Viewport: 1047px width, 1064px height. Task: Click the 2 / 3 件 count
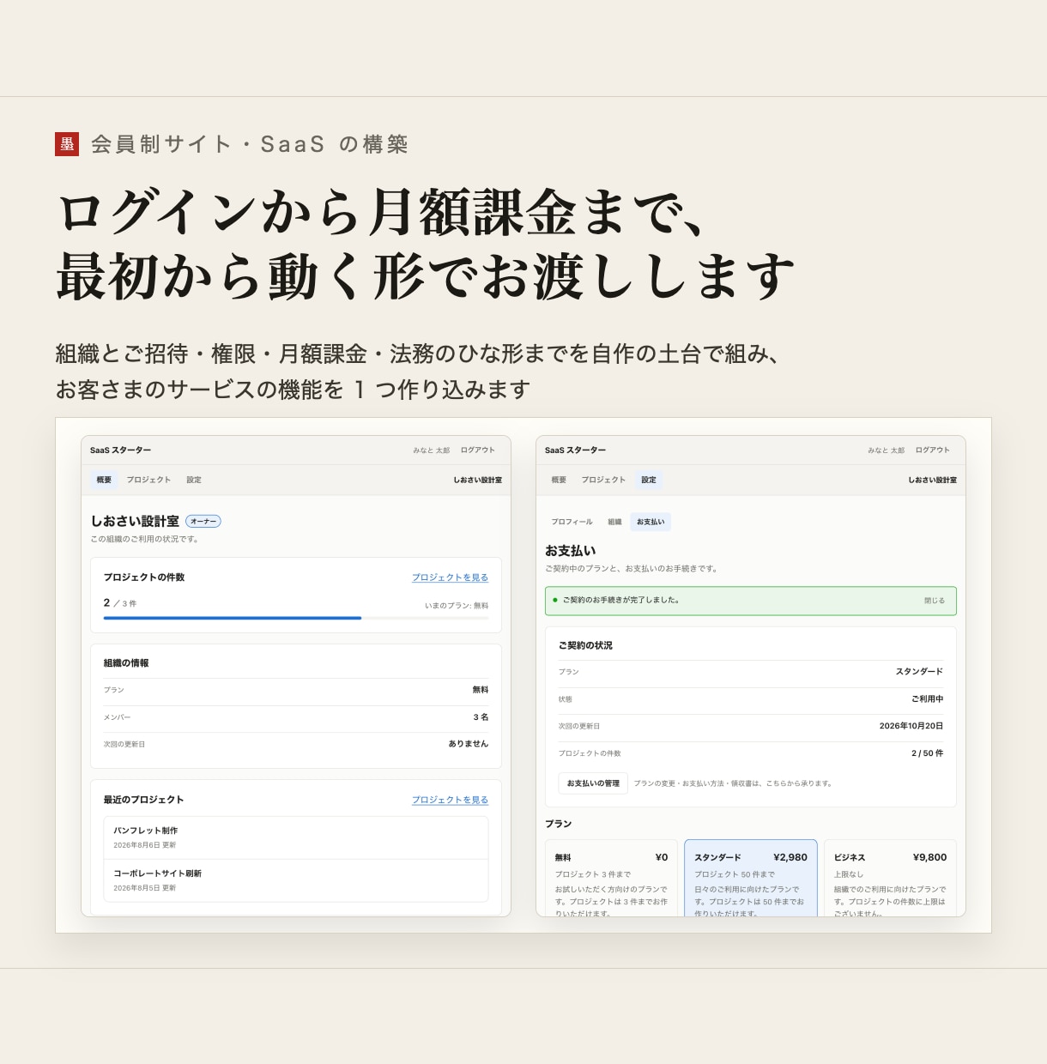tap(120, 603)
